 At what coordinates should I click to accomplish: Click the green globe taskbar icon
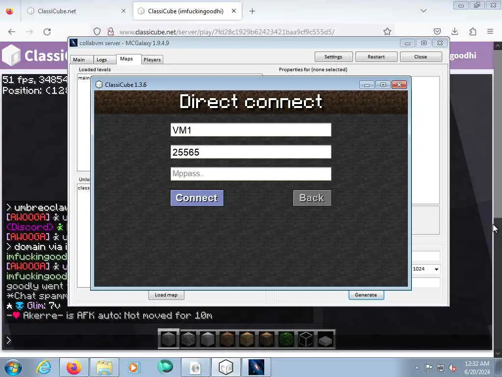click(165, 367)
